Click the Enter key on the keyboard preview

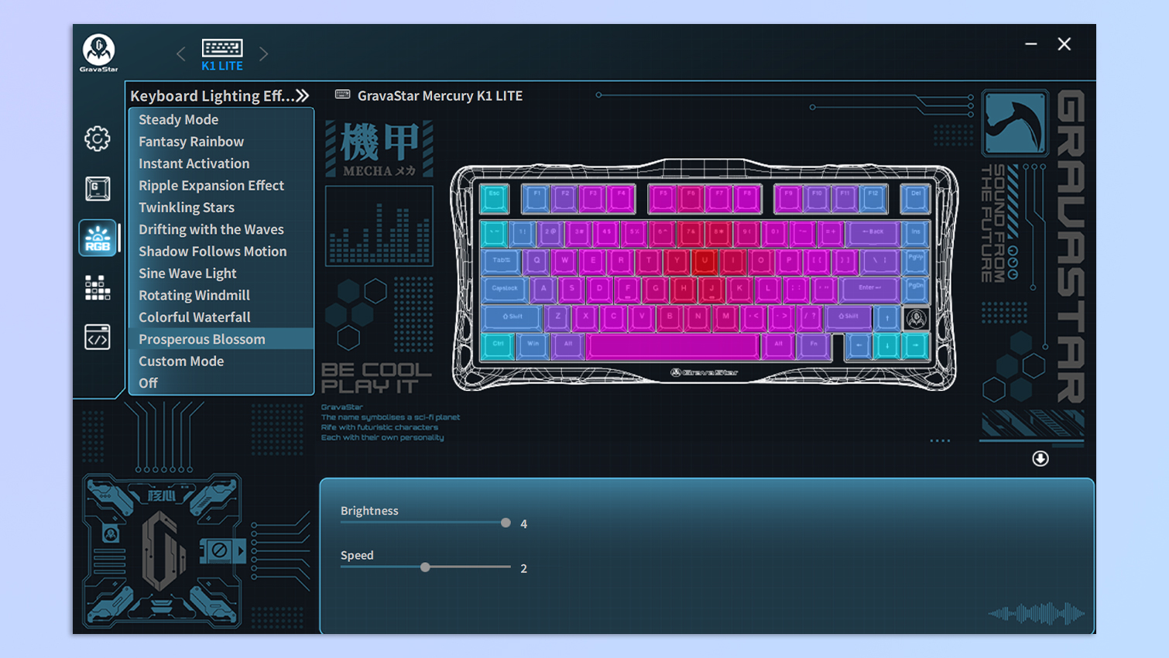pos(871,290)
